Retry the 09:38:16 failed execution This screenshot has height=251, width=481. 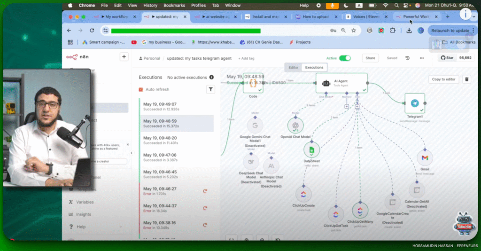pyautogui.click(x=205, y=225)
